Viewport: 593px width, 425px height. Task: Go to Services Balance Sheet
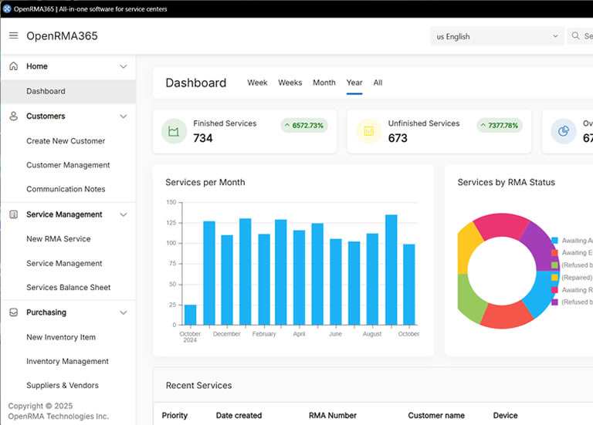click(x=68, y=288)
